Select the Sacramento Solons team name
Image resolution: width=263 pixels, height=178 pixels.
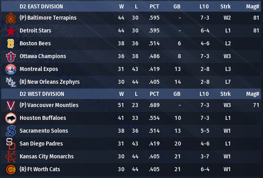(x=44, y=131)
